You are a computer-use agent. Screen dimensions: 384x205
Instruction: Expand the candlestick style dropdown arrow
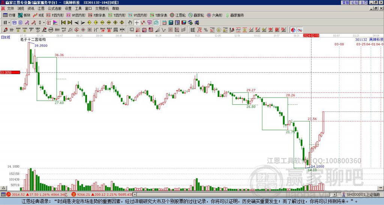click(44, 23)
